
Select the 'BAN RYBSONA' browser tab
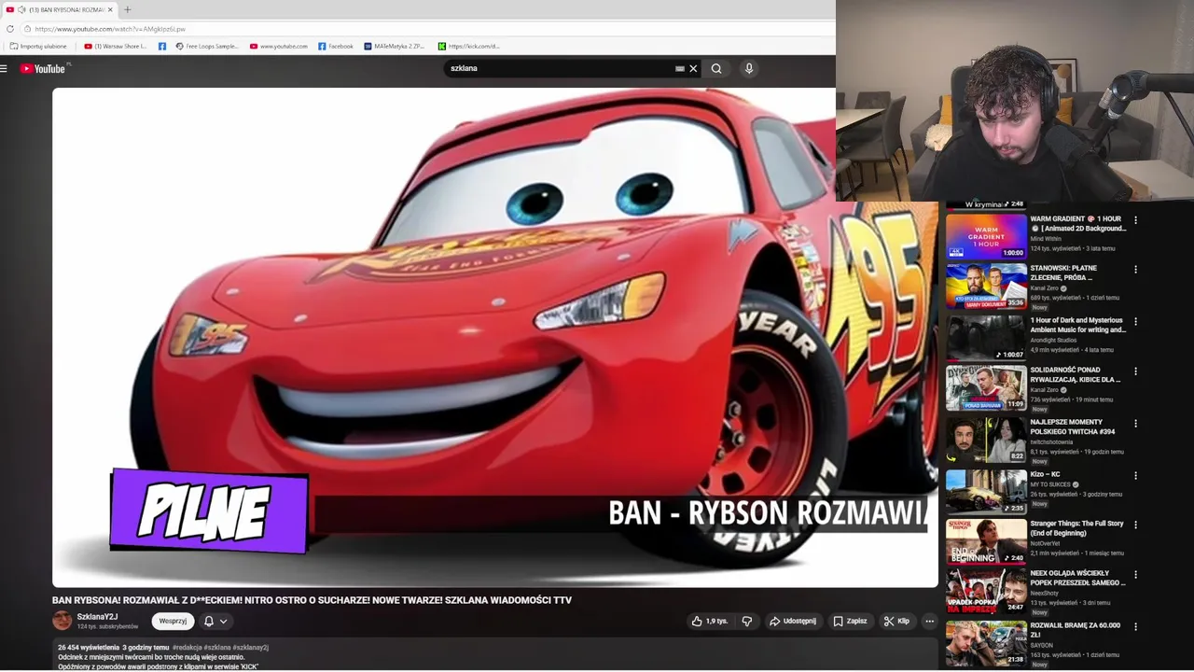tap(60, 9)
